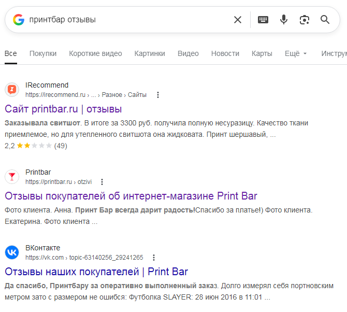Click 'Printbar' source name
Viewport: 347px width, 312px height.
(38, 172)
